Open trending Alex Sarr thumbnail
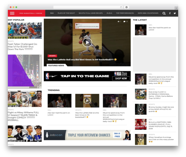This screenshot has width=186, height=157. click(x=60, y=101)
